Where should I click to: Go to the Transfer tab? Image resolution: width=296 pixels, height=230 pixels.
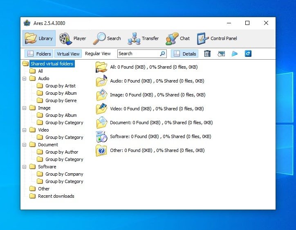pyautogui.click(x=143, y=38)
